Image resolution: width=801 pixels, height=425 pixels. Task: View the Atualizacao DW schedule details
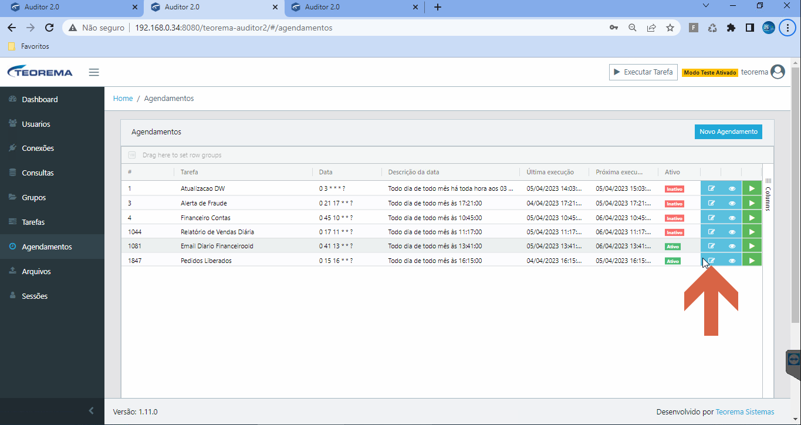pyautogui.click(x=732, y=188)
